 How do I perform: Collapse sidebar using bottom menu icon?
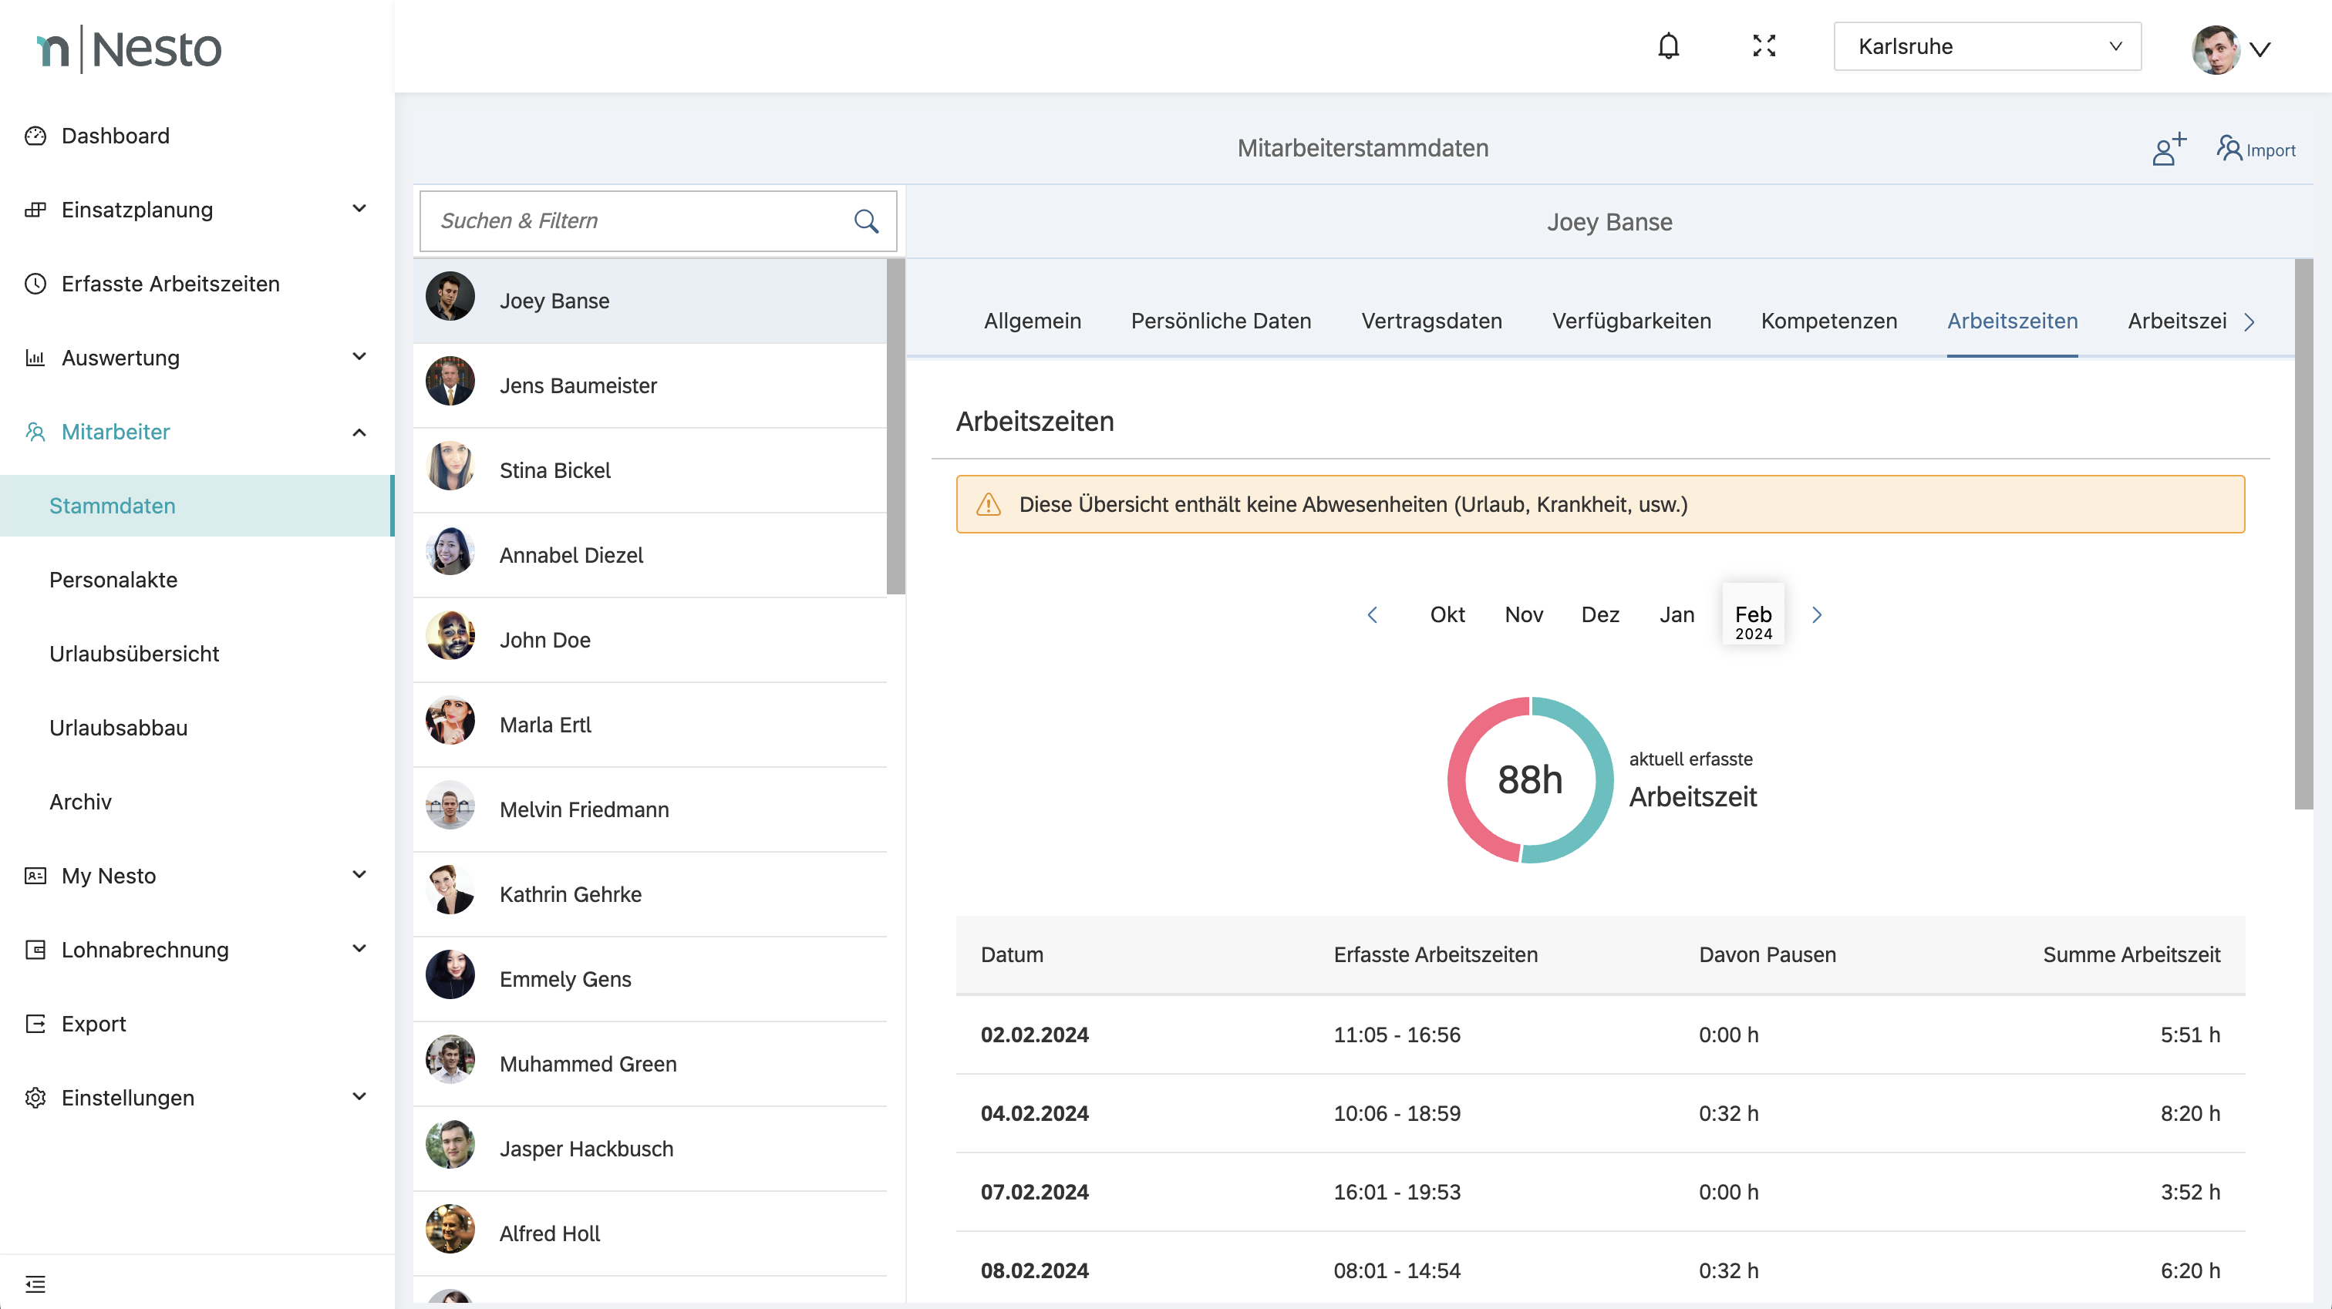click(35, 1283)
